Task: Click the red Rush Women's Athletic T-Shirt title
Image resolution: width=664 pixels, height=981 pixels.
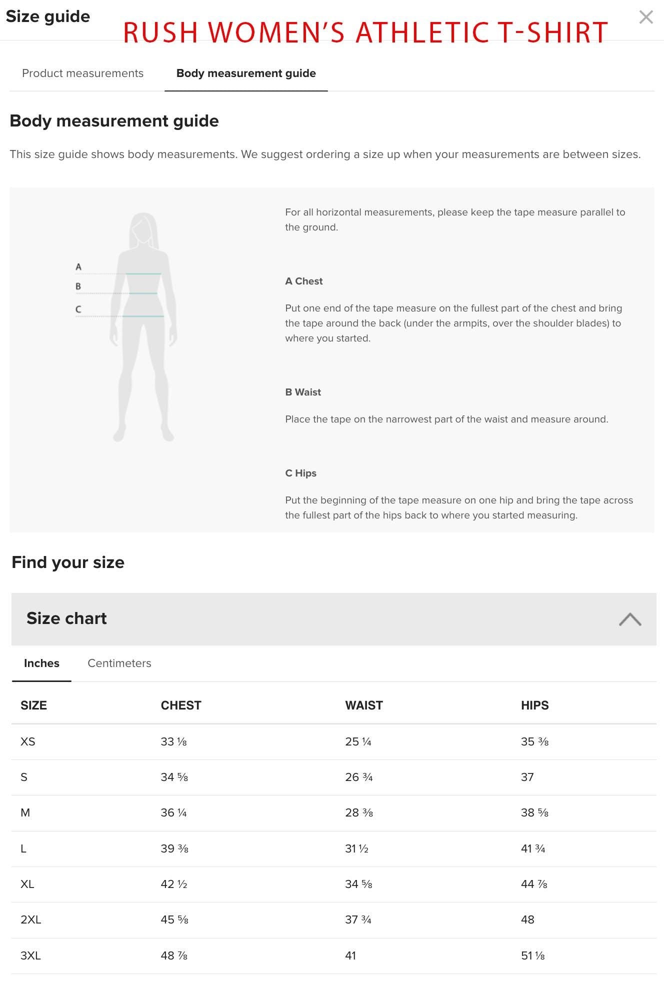Action: click(x=365, y=33)
